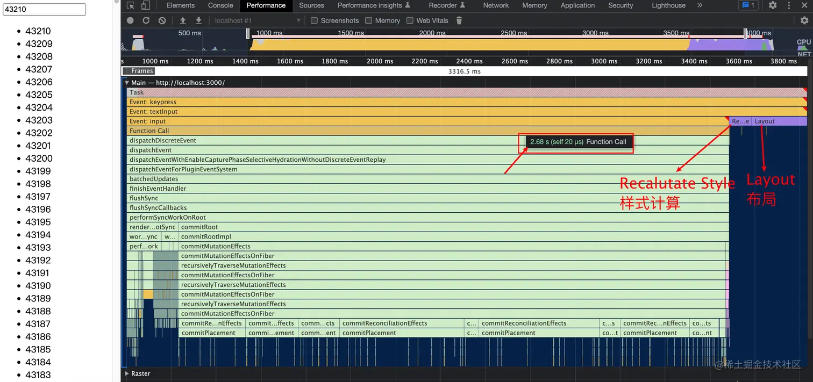
Task: Select the flushSyncCallbacks entry
Action: tap(428, 208)
